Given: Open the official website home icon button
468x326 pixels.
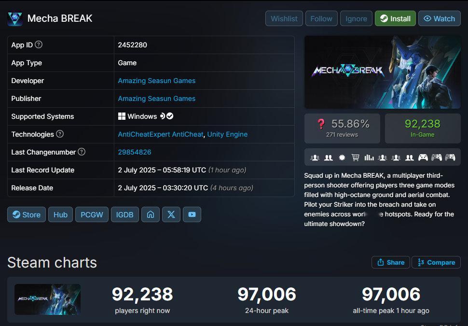Looking at the screenshot, I should (151, 214).
